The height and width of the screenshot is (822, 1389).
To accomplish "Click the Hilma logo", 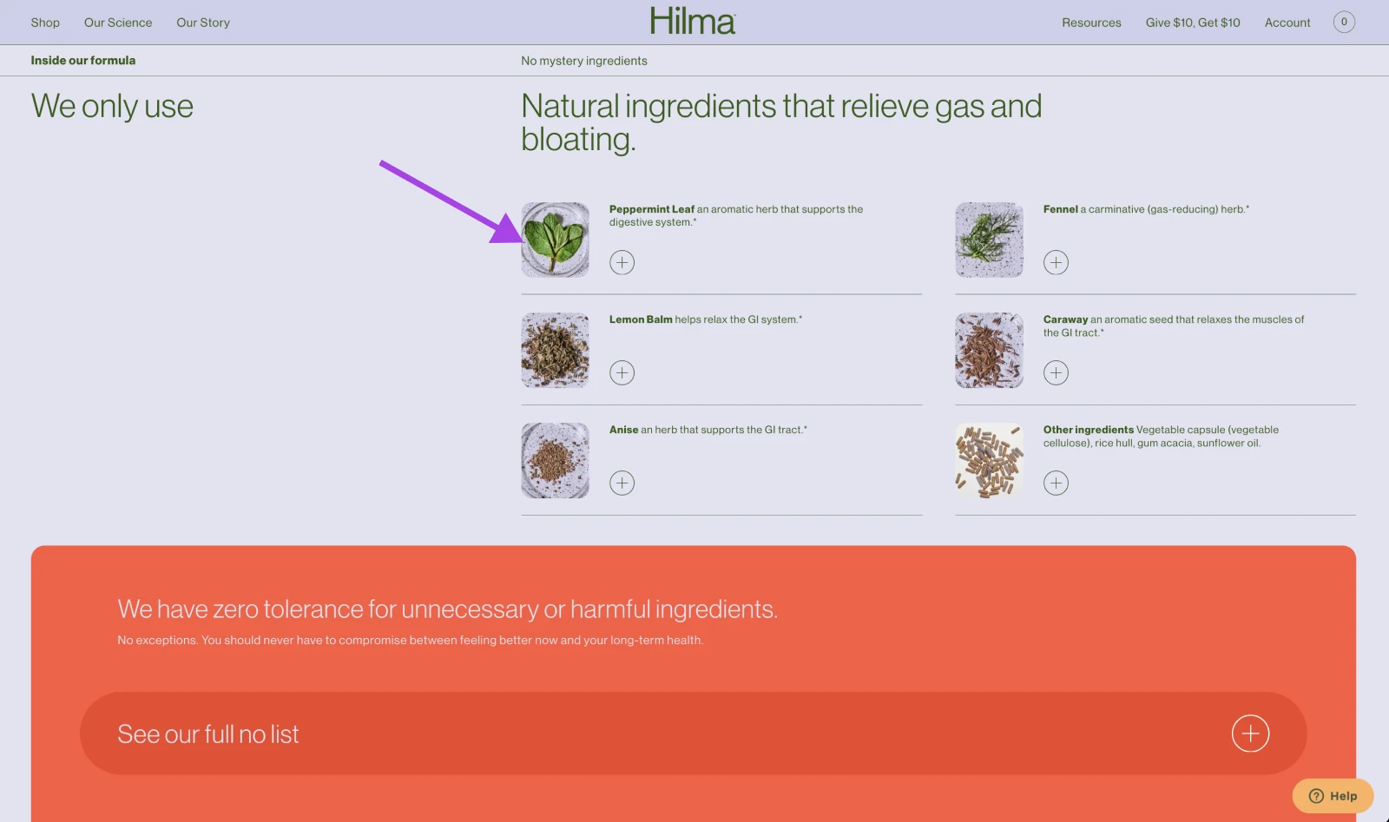I will (693, 22).
